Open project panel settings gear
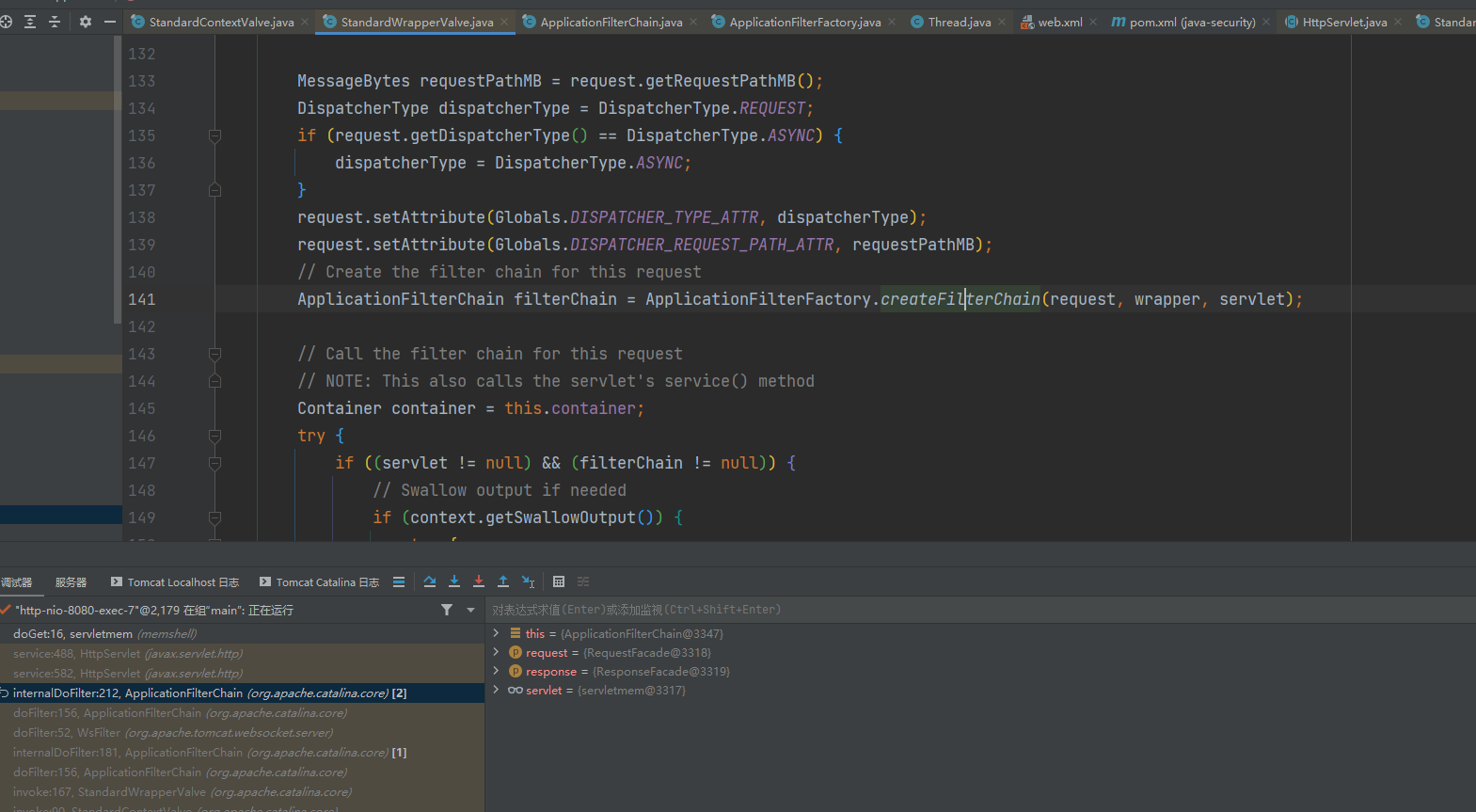Image resolution: width=1476 pixels, height=812 pixels. (x=86, y=22)
